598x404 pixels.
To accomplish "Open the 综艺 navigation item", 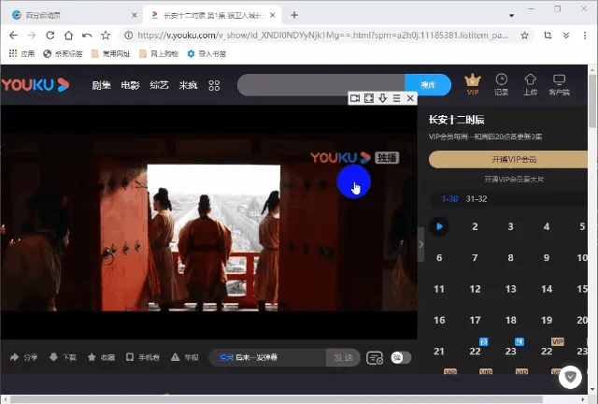I will (x=159, y=85).
